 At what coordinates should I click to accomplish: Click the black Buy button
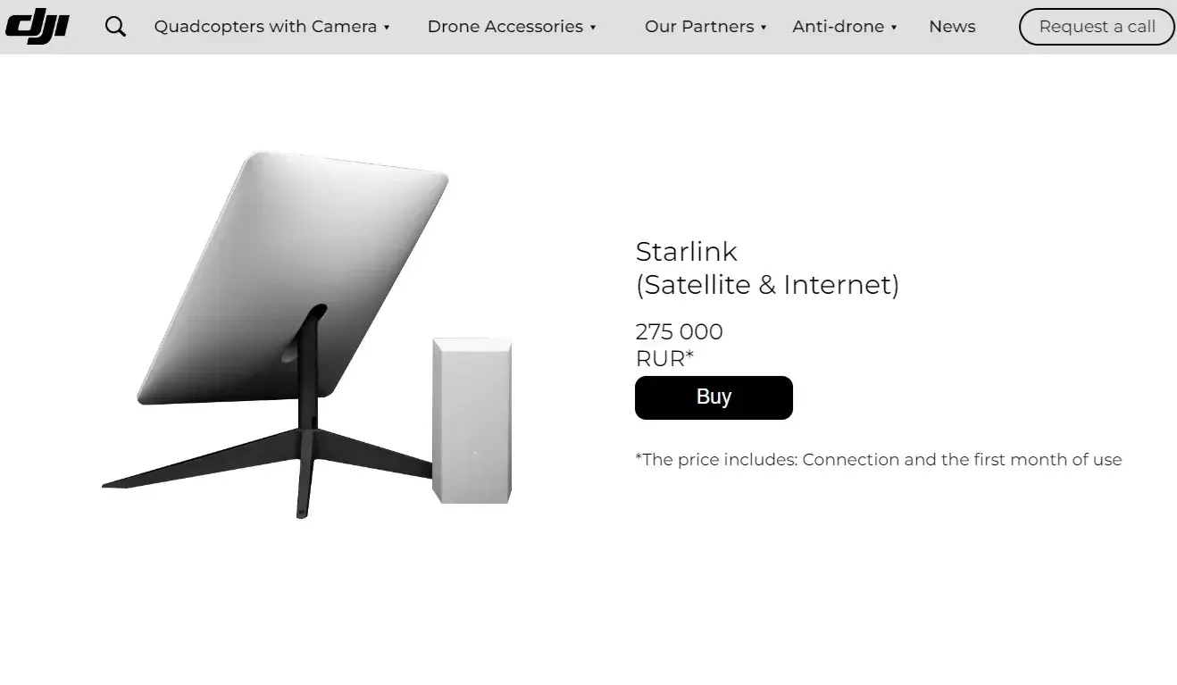(x=714, y=397)
